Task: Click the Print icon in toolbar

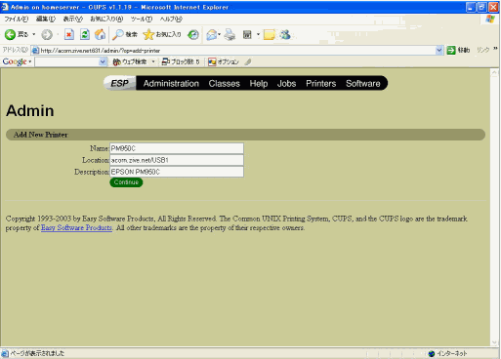Action: coord(230,34)
